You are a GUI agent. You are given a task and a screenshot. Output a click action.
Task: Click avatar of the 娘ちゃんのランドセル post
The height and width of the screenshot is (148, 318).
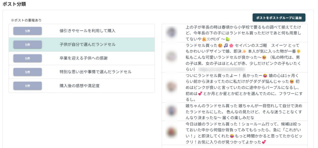[171, 110]
